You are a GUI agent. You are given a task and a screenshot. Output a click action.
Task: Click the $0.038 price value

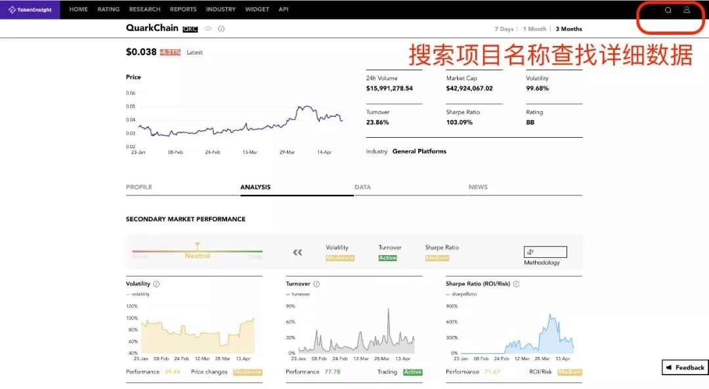141,52
